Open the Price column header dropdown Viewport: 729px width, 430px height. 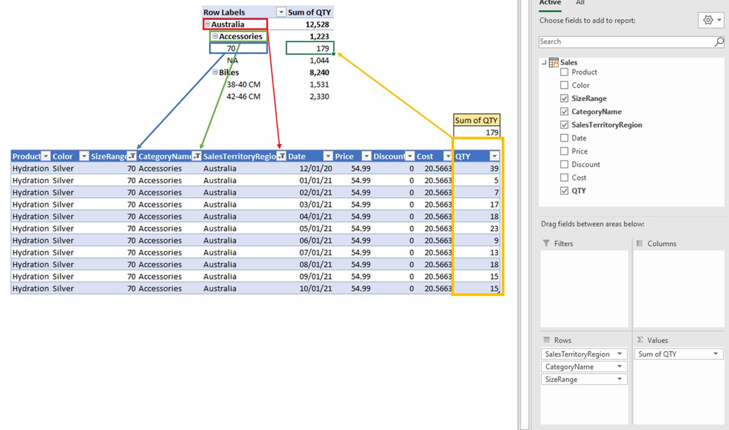[366, 156]
